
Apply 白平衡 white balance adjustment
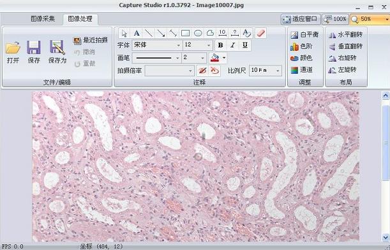(x=304, y=35)
